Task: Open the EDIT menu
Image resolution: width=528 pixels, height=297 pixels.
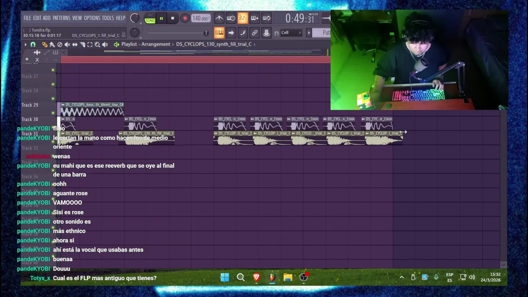Action: pyautogui.click(x=37, y=18)
